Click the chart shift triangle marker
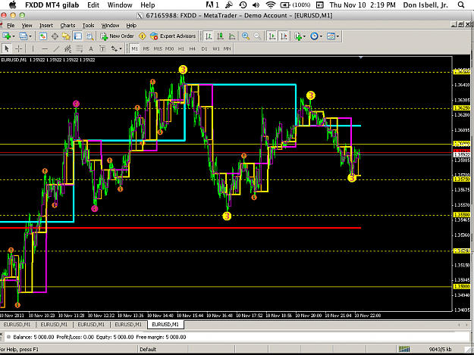This screenshot has width=474, height=355. click(361, 57)
